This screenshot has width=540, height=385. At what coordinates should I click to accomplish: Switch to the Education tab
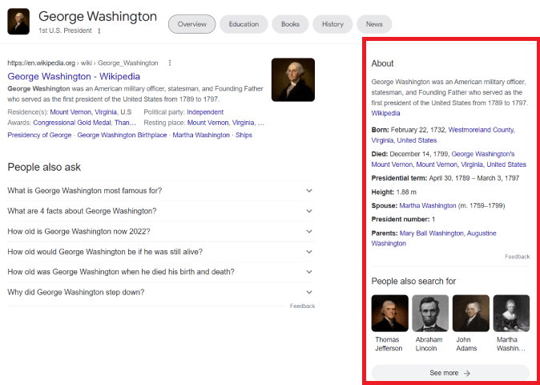point(244,24)
